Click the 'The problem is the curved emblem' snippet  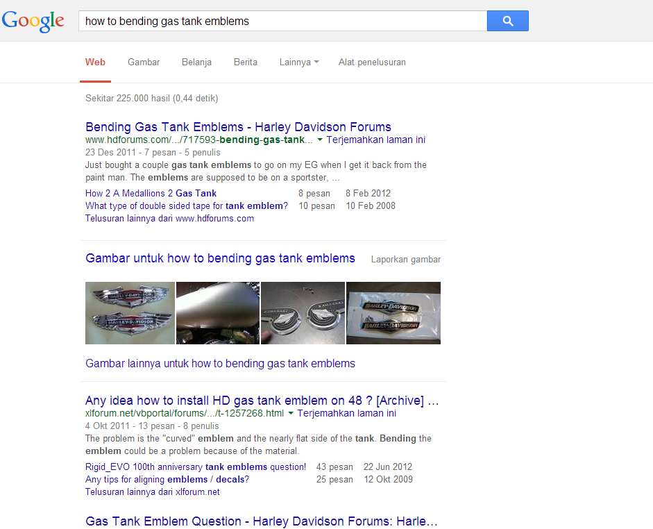coord(258,444)
